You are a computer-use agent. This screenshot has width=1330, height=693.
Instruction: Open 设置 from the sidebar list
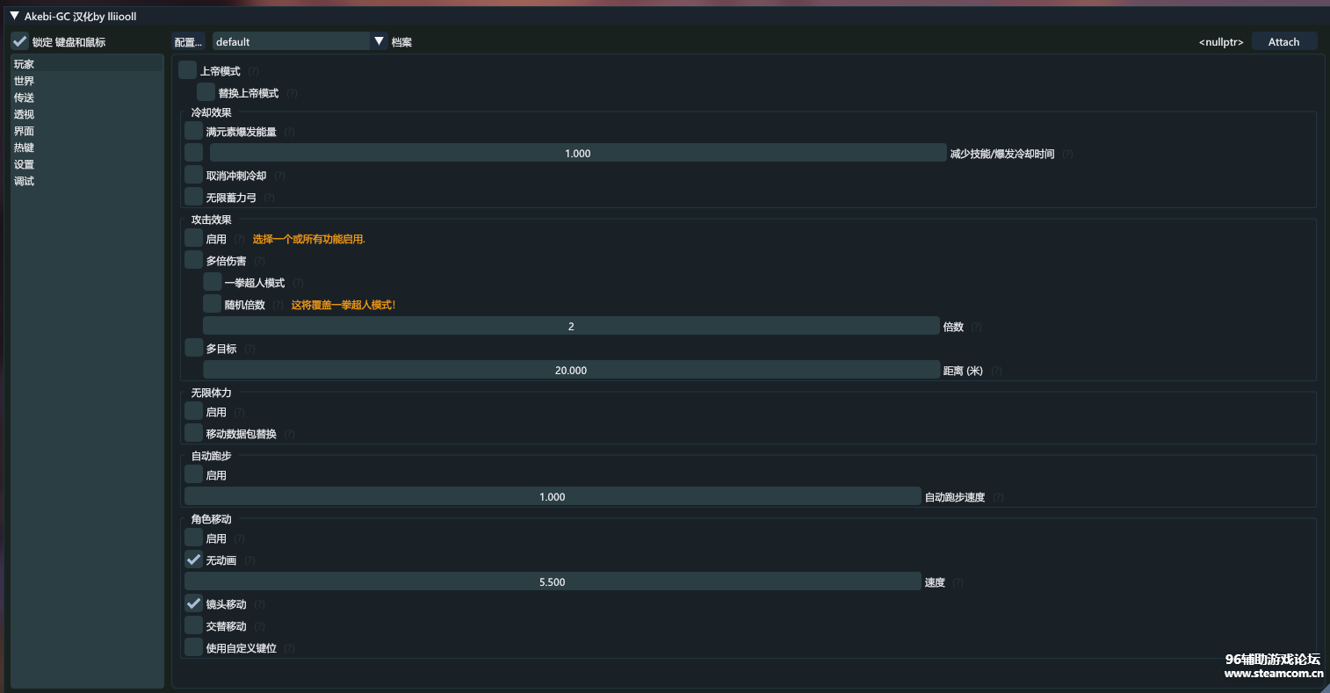click(x=25, y=164)
